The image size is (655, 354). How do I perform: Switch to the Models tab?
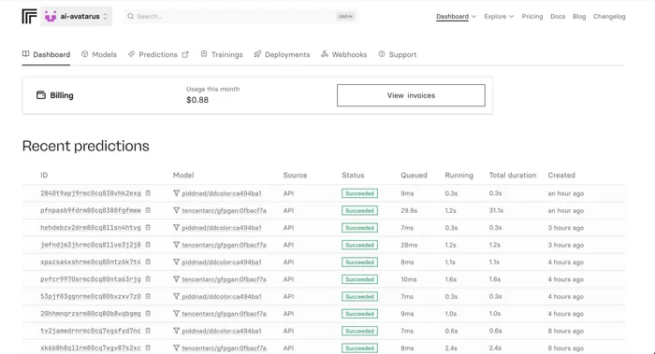click(x=99, y=54)
